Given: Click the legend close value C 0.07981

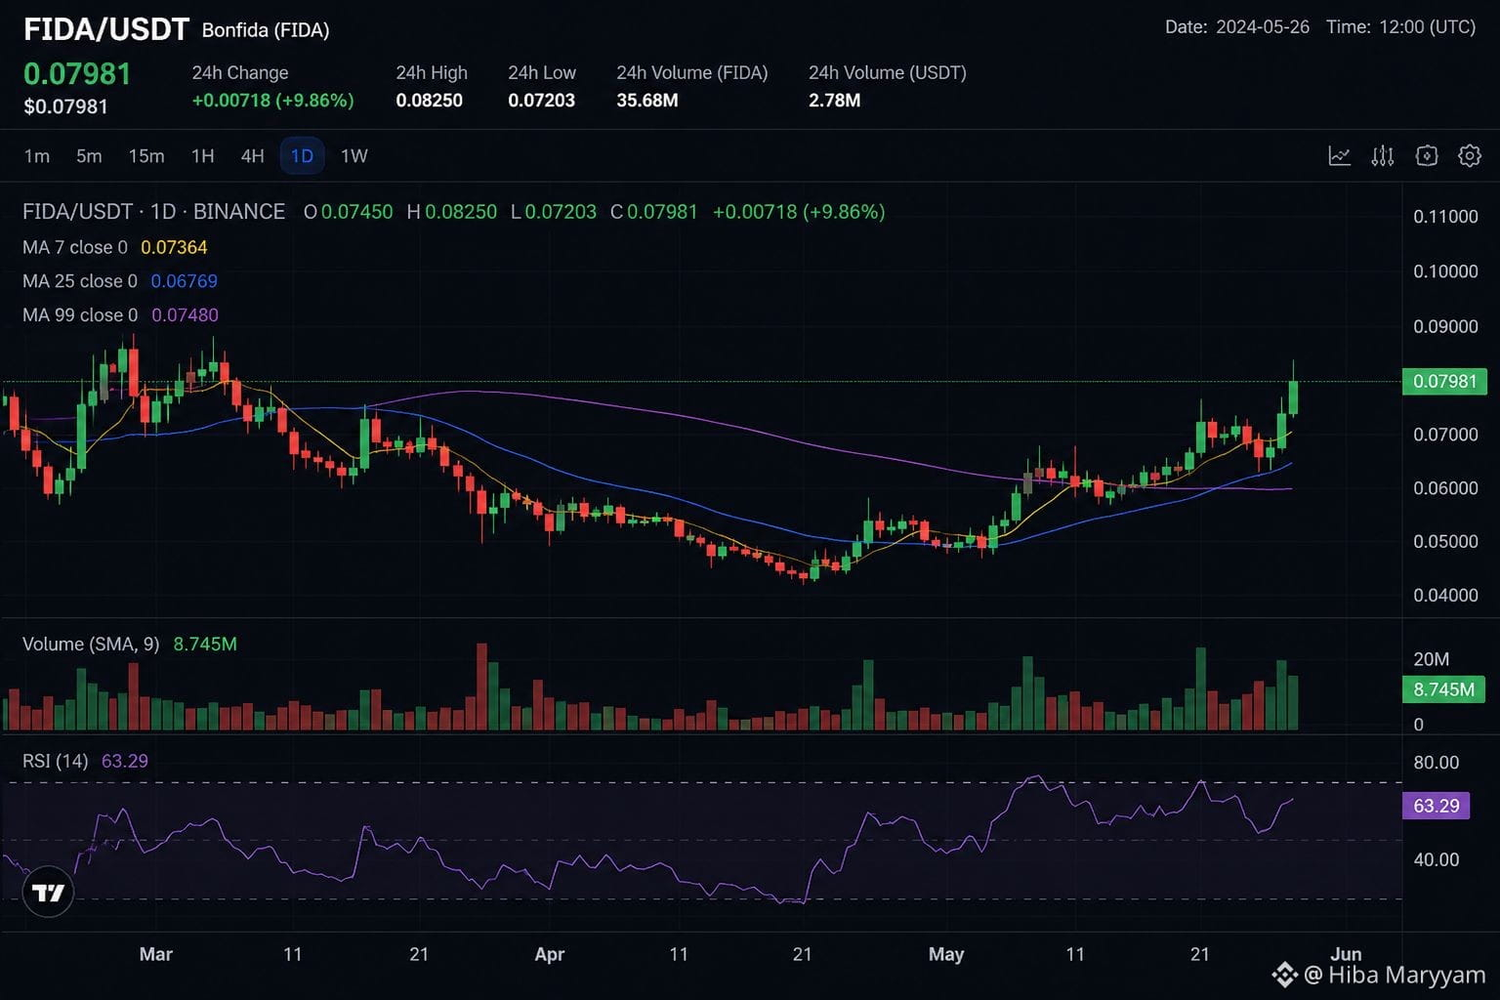Looking at the screenshot, I should pos(654,212).
